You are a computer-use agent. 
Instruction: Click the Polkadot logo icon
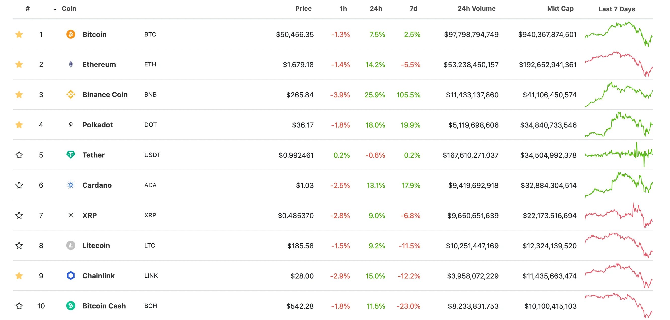pos(71,125)
